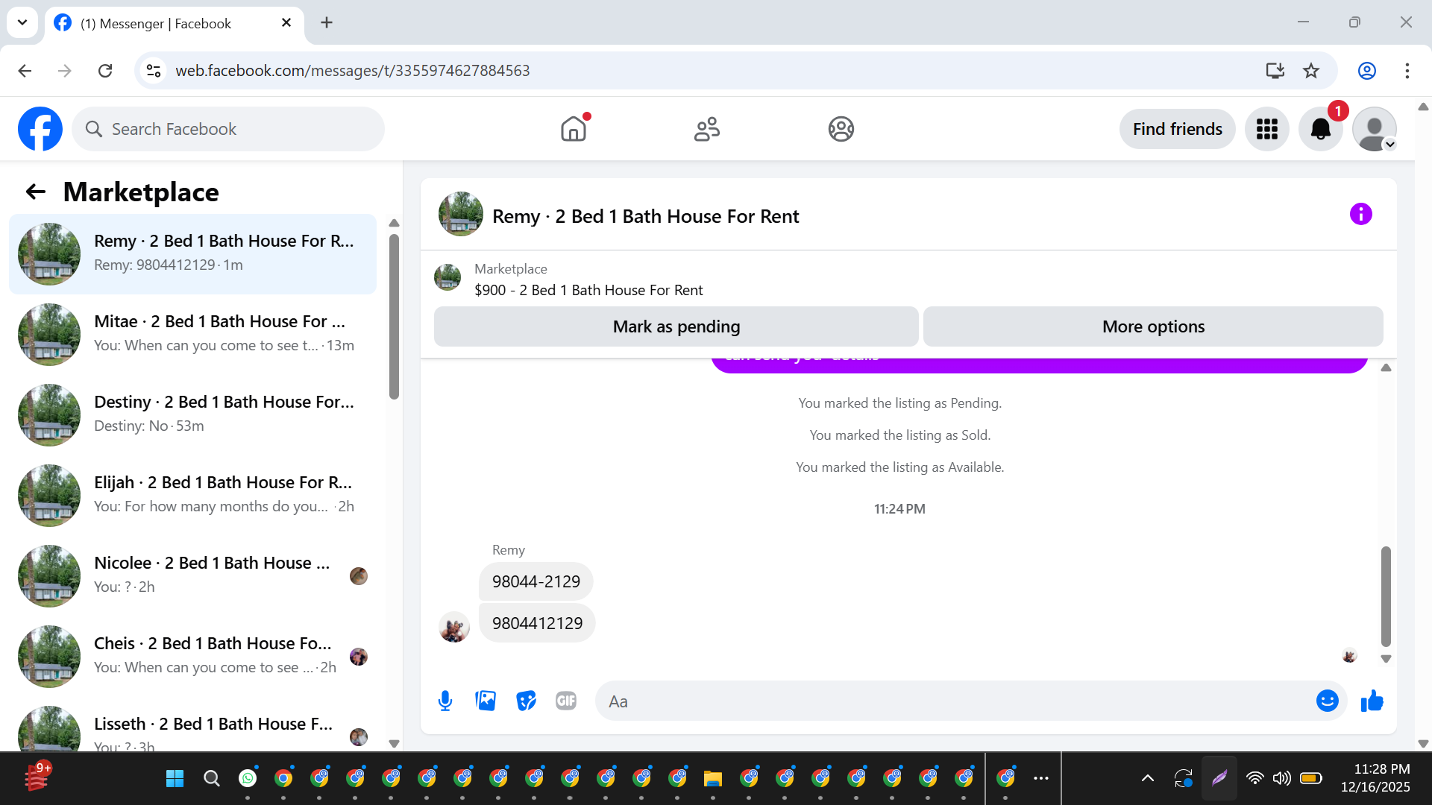1432x805 pixels.
Task: Record a voice clip with microphone icon
Action: point(445,701)
